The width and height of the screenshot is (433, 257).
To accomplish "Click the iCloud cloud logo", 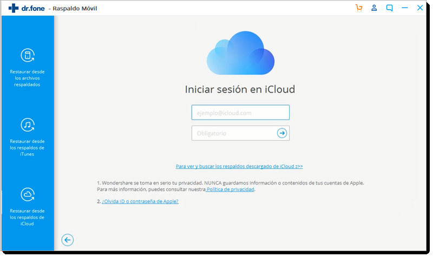I will click(x=240, y=53).
